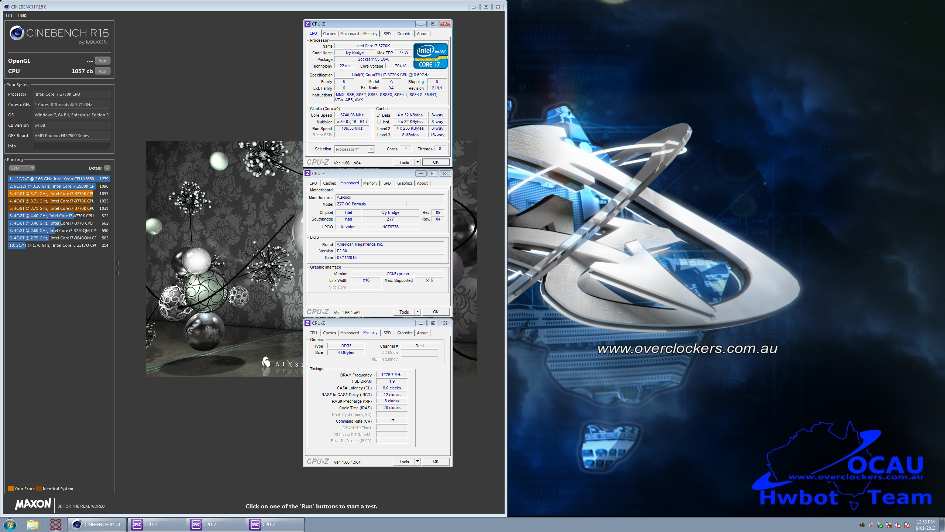
Task: Click the Info text field
Action: pos(72,146)
